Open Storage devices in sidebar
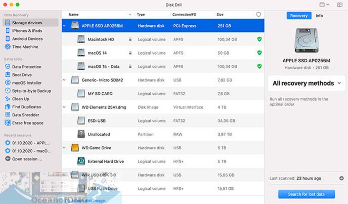The height and width of the screenshot is (204, 348). (30, 23)
